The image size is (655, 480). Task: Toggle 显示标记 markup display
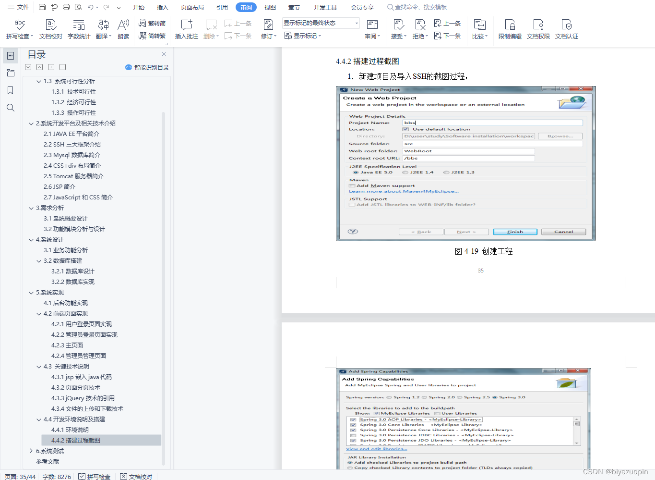(302, 36)
